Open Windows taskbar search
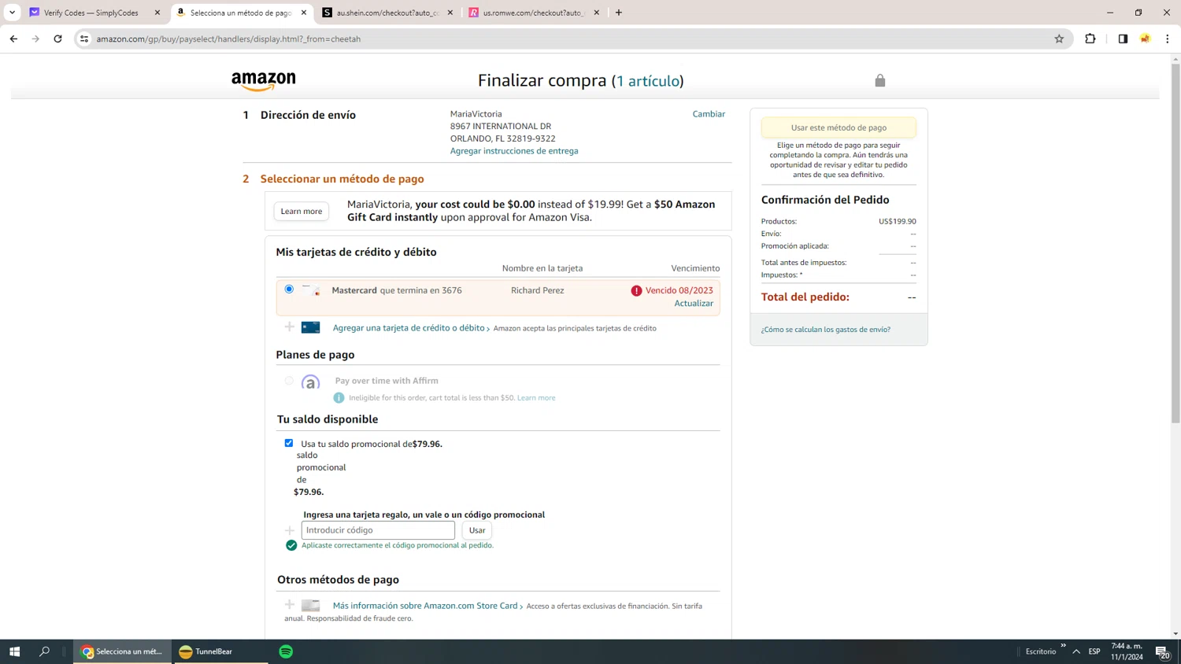This screenshot has width=1181, height=664. pos(44,651)
